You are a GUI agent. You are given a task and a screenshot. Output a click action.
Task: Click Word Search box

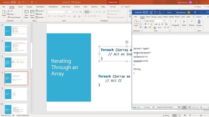(197, 17)
